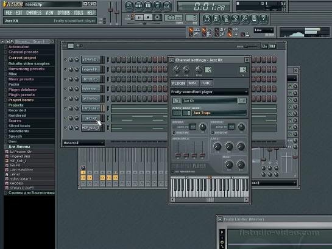Open the help question mark icon

click(x=263, y=19)
